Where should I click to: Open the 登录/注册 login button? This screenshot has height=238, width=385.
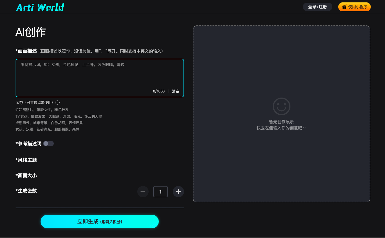317,7
